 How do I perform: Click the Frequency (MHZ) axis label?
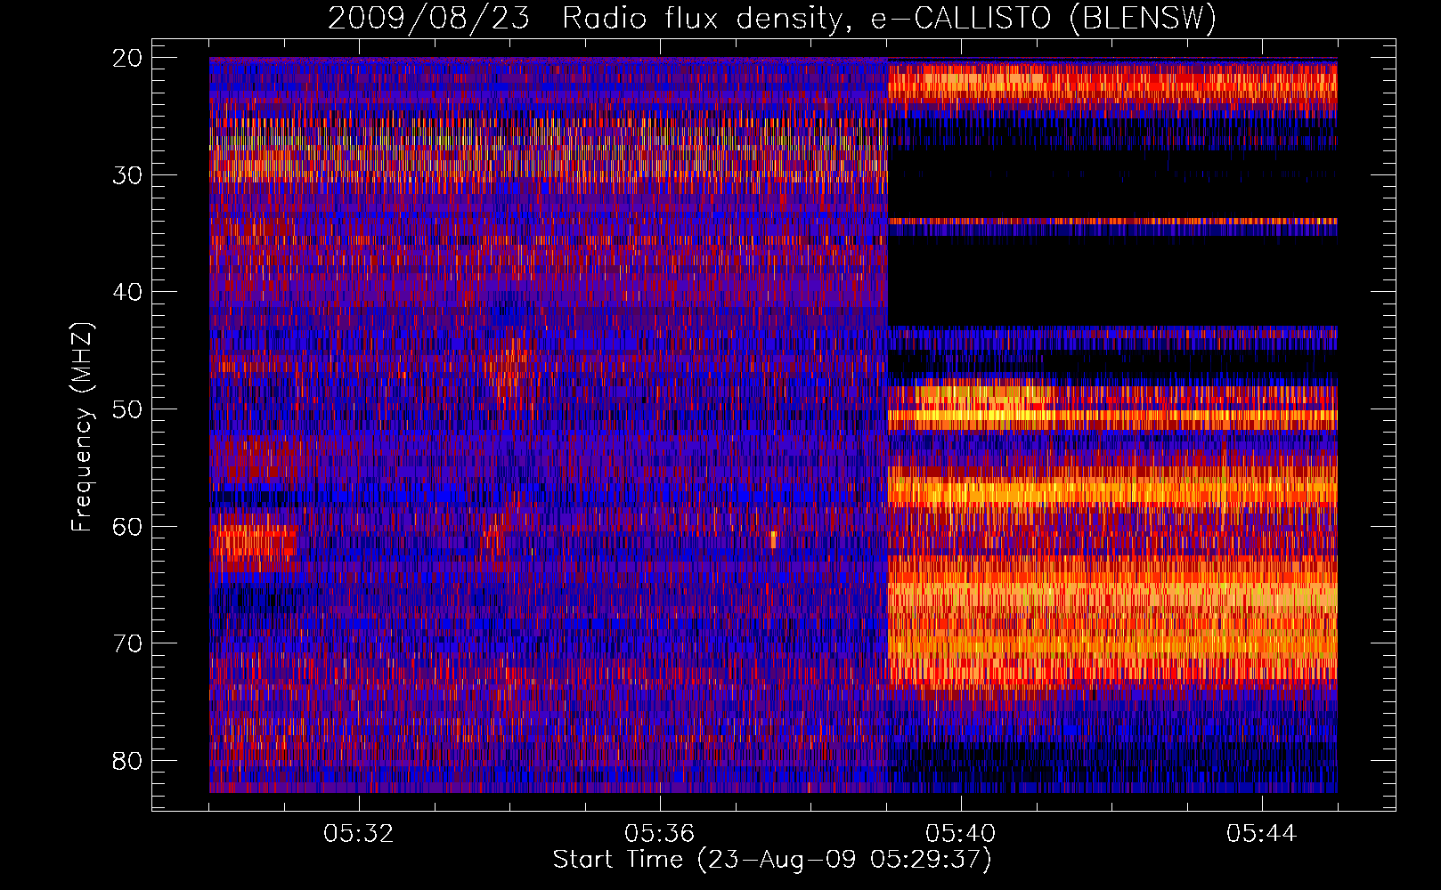(82, 427)
